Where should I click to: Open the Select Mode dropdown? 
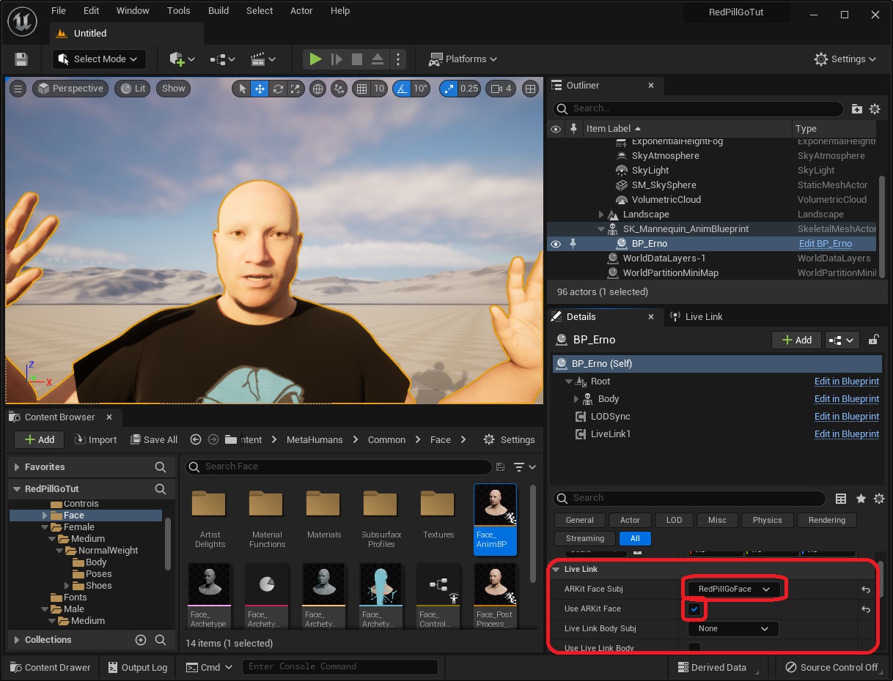click(x=99, y=59)
